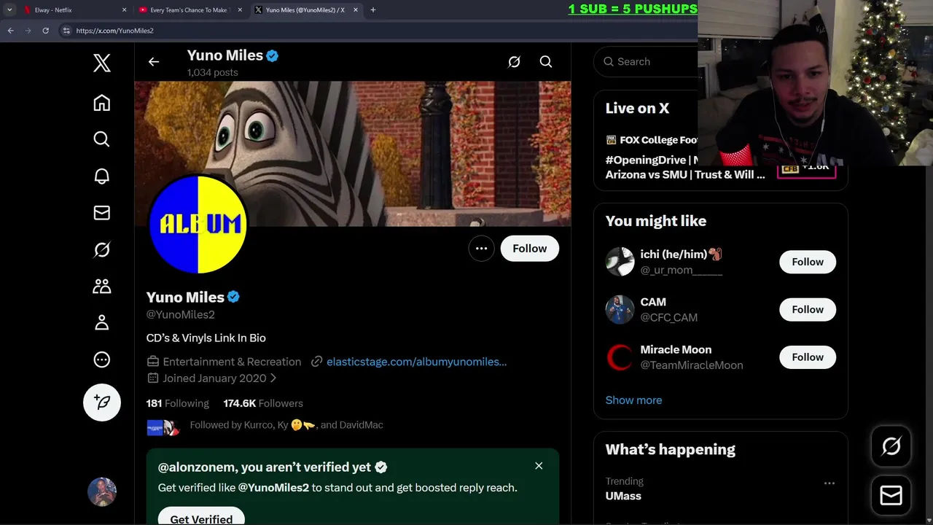Open Communities icon in sidebar
Viewport: 933px width, 525px height.
(102, 286)
